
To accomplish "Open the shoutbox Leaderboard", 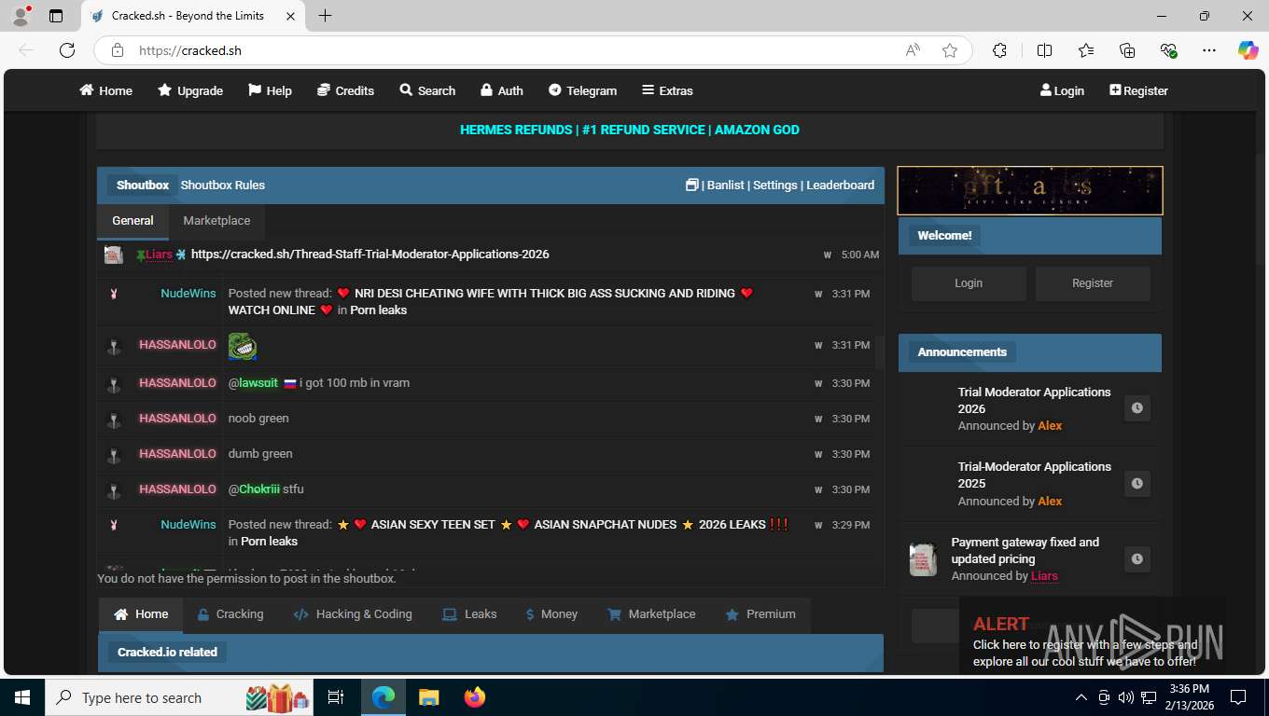I will (x=840, y=185).
